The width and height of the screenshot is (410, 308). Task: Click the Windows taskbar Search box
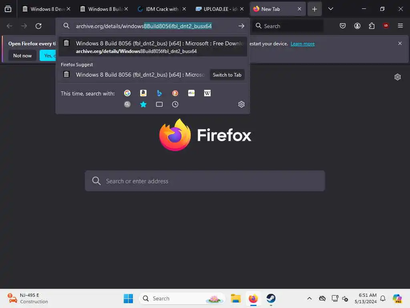tap(182, 298)
